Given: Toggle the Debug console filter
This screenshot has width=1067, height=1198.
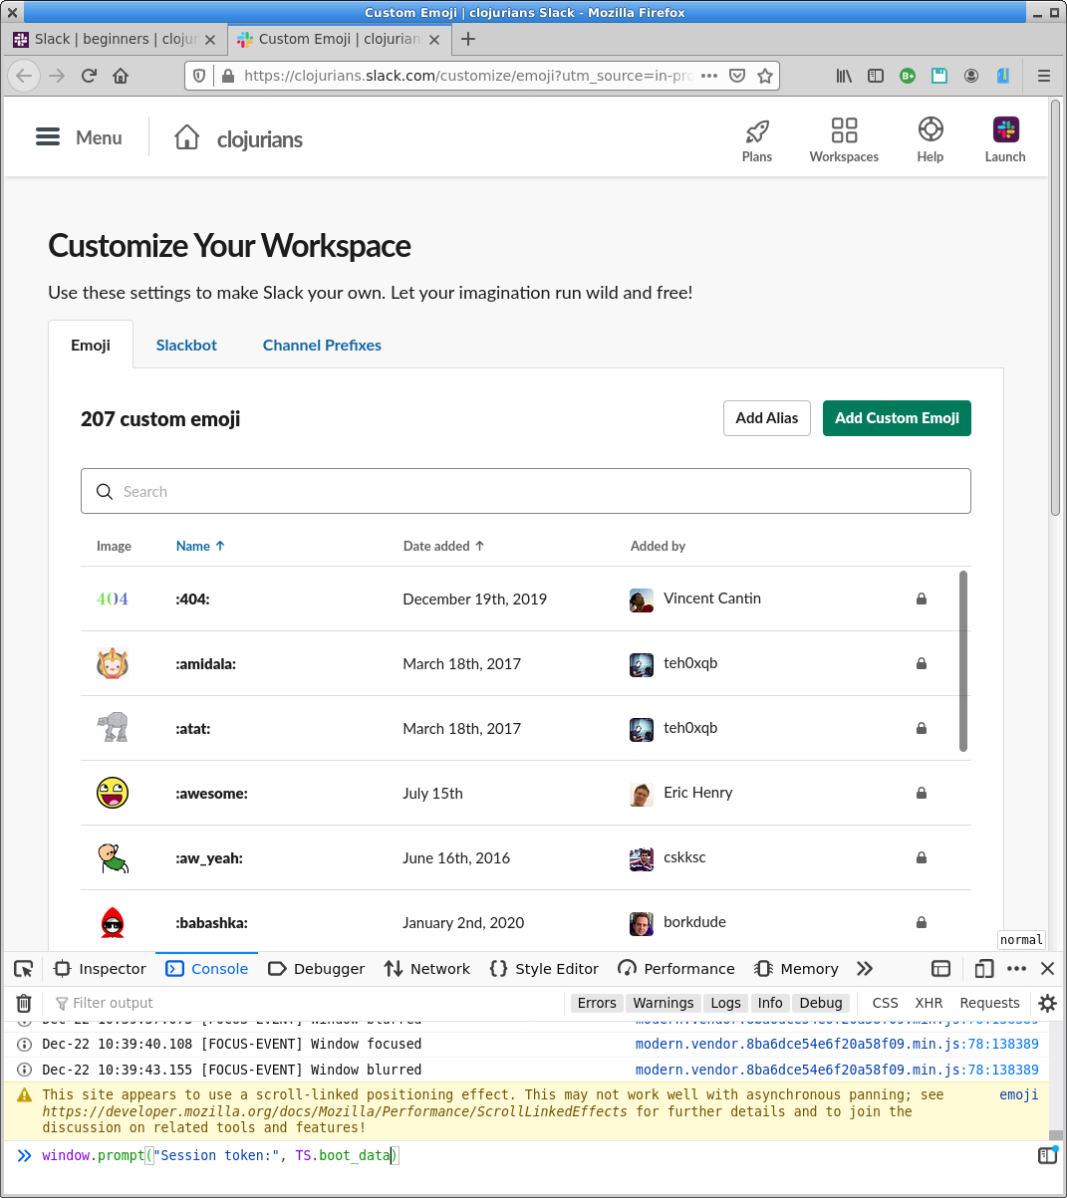Looking at the screenshot, I should [x=821, y=1003].
